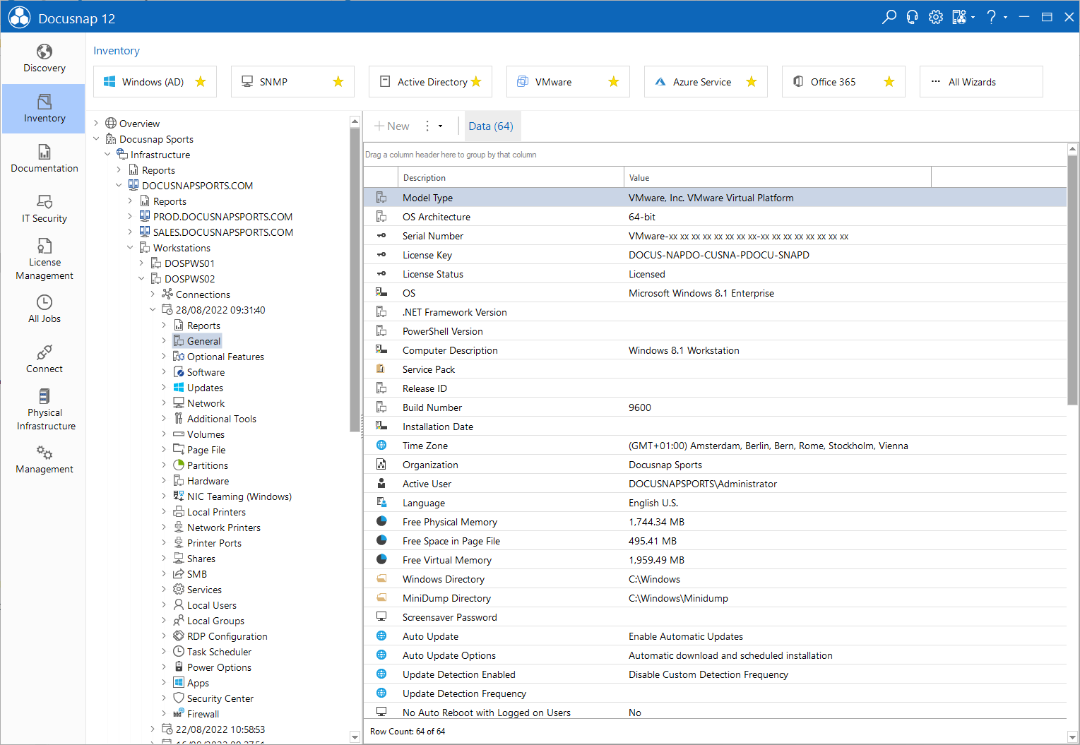Click the help question mark icon
The image size is (1080, 745).
pyautogui.click(x=991, y=17)
